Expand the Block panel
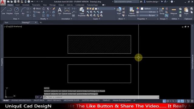194x109 pixels. (x=122, y=19)
